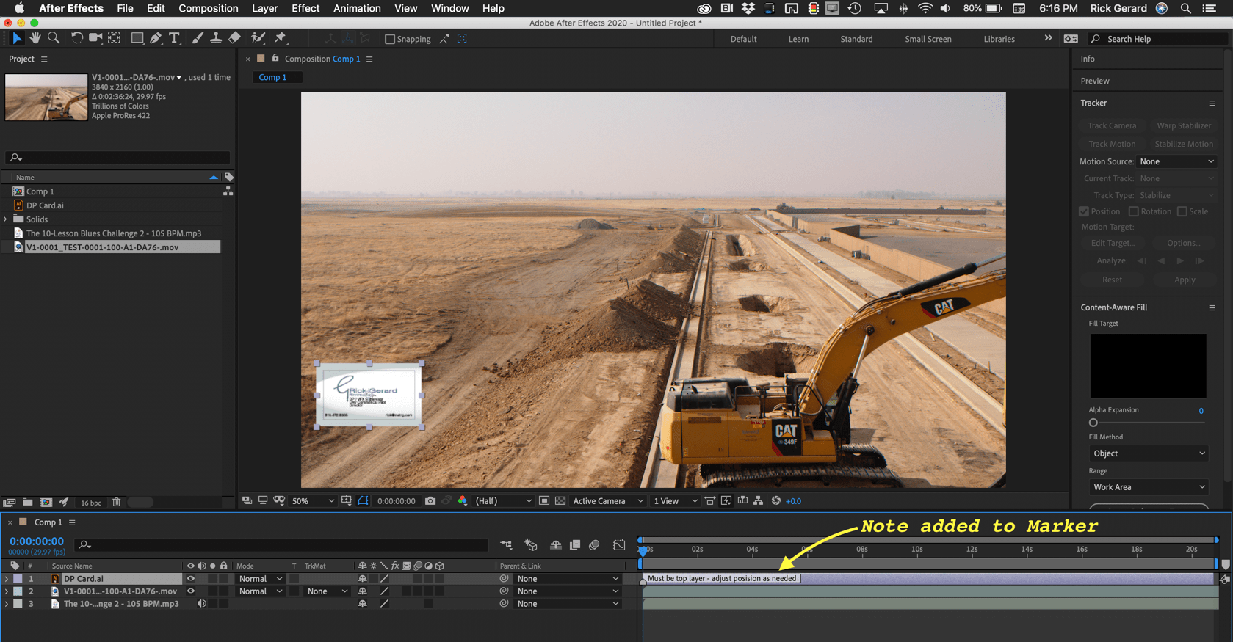
Task: Open the Active Camera 3D view dropdown
Action: [x=608, y=501]
